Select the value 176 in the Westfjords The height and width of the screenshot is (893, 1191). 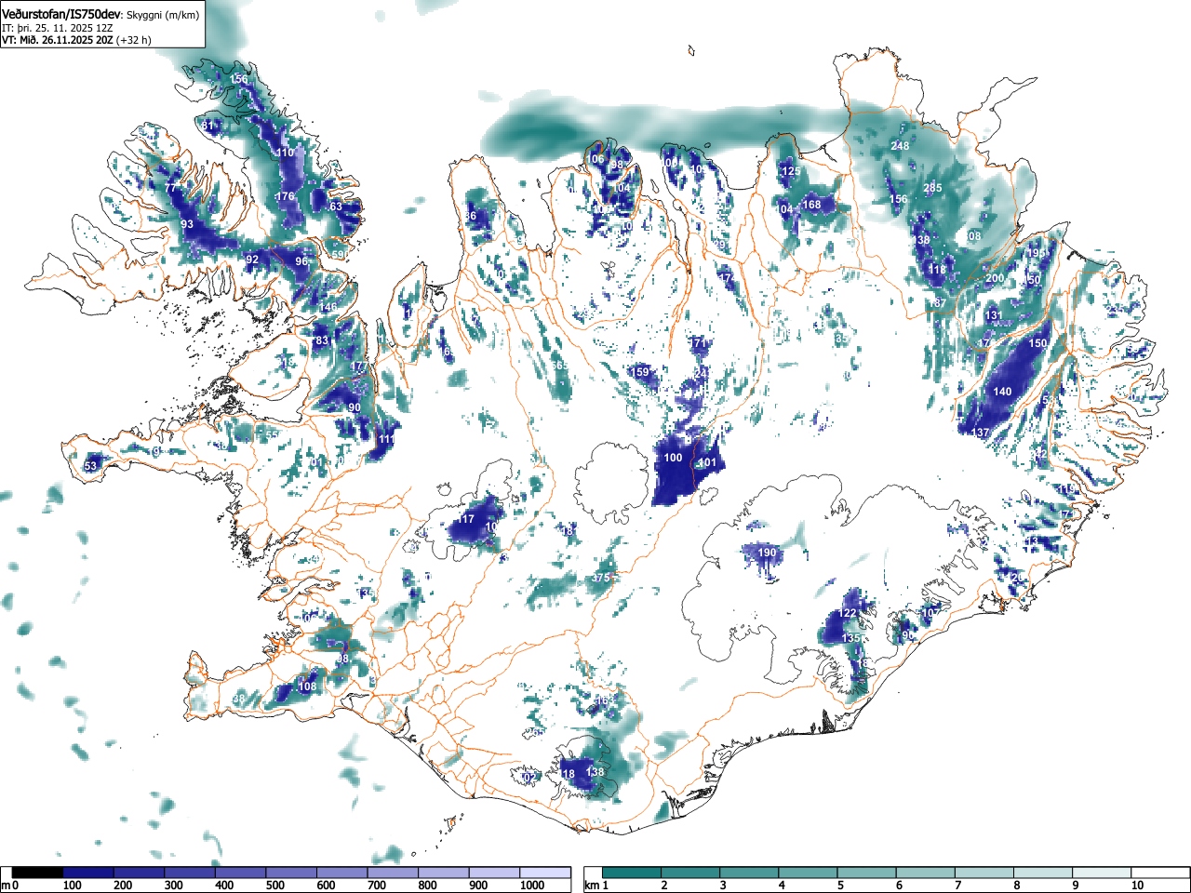coord(285,196)
